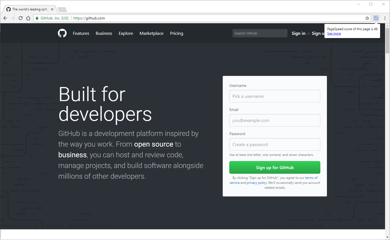The height and width of the screenshot is (240, 390).
Task: Click the GitHub, Inc. [US] certificate label
Action: [x=54, y=18]
